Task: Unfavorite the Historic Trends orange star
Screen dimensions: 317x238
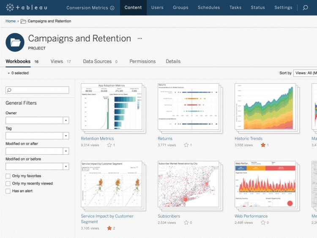Action: (263, 145)
